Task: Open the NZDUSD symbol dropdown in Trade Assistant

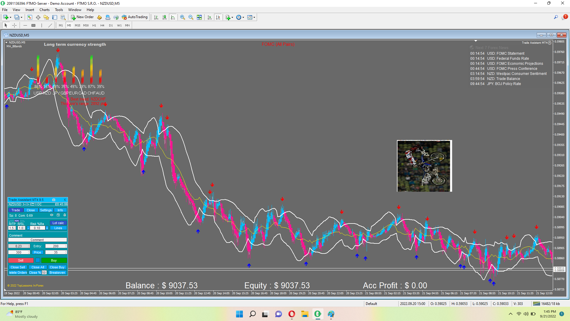Action: click(15, 204)
